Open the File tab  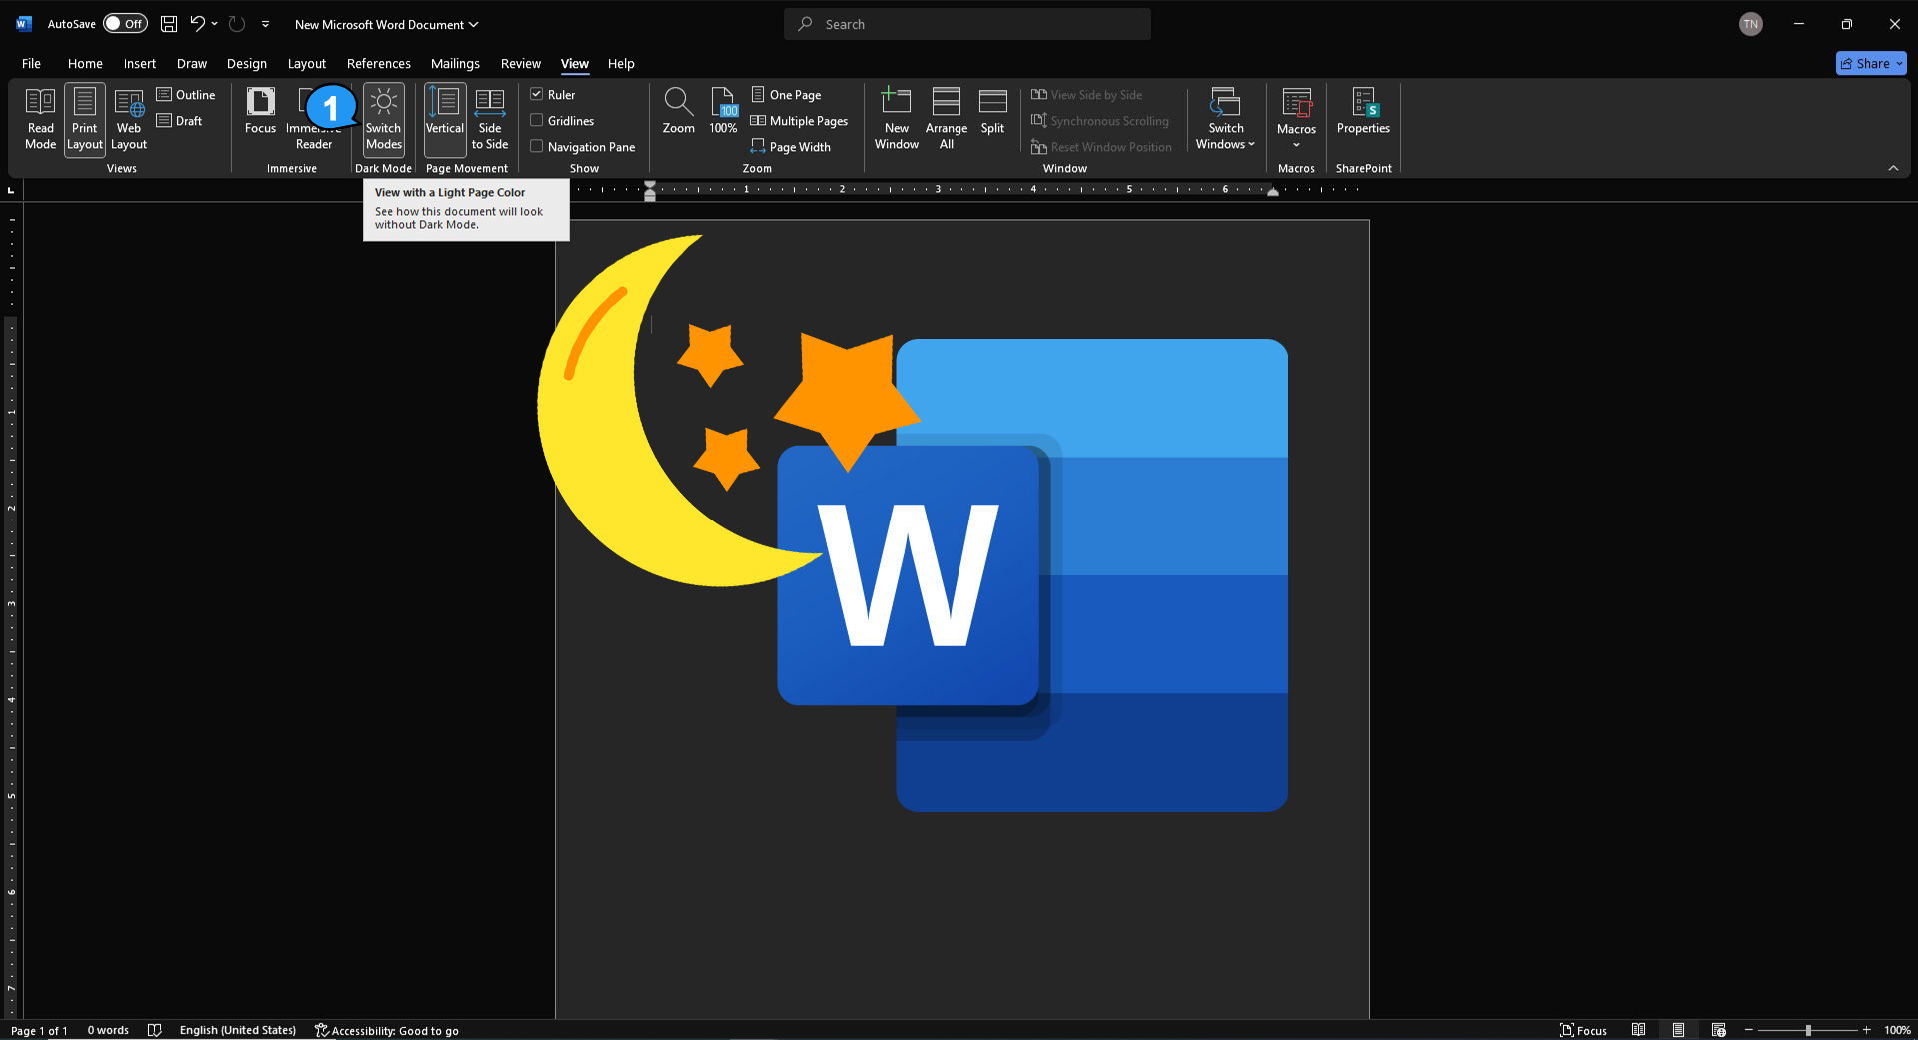pos(32,63)
